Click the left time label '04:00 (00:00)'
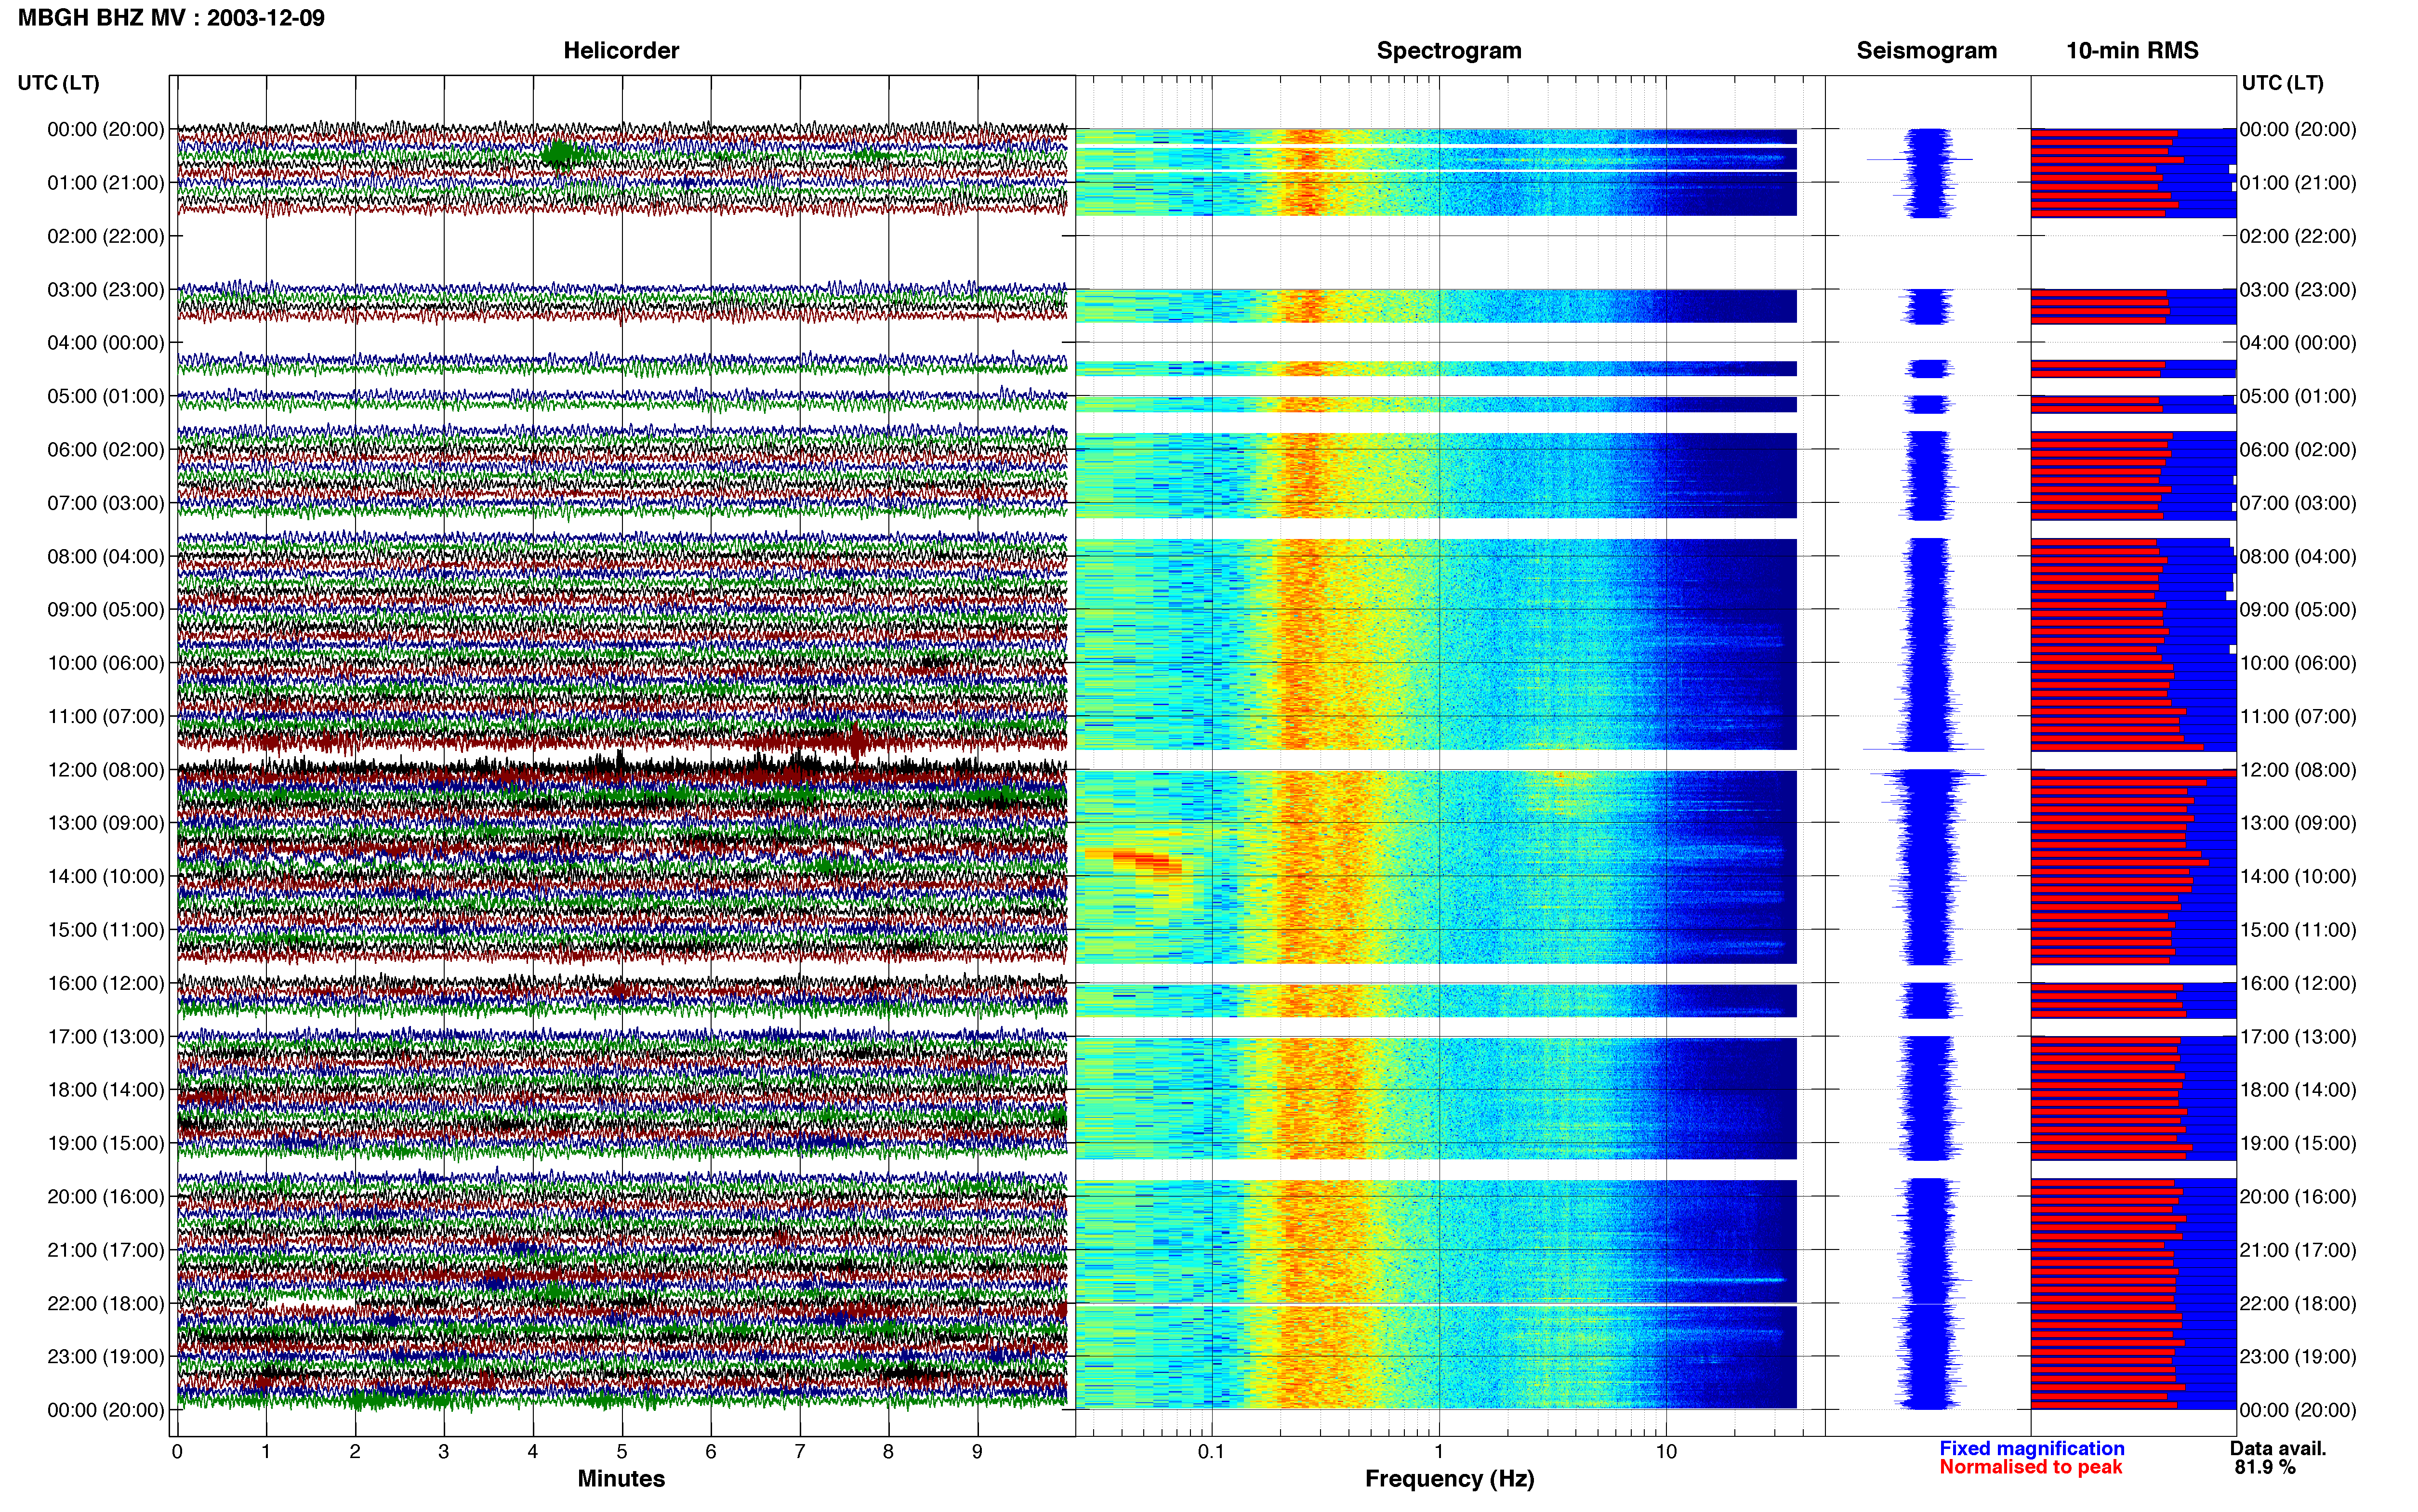This screenshot has height=1512, width=2418. point(106,343)
